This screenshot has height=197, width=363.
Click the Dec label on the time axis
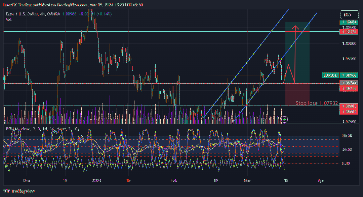pos(27,181)
